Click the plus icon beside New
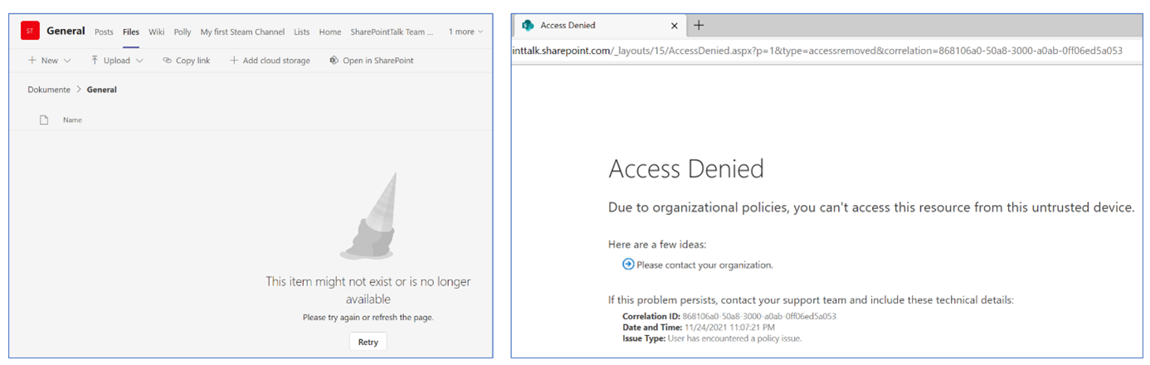1150x365 pixels. point(32,61)
